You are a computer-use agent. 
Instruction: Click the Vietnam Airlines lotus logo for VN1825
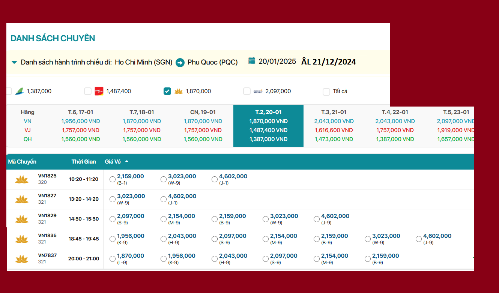[x=22, y=179]
